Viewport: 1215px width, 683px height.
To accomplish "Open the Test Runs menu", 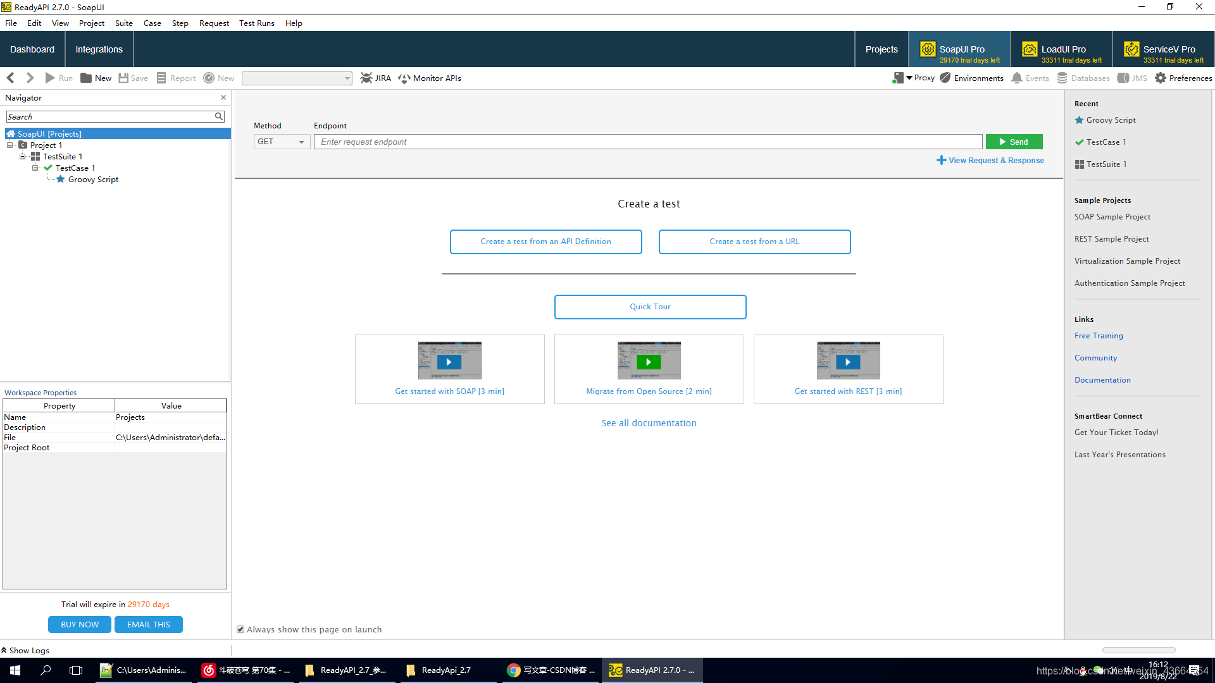I will pos(257,23).
